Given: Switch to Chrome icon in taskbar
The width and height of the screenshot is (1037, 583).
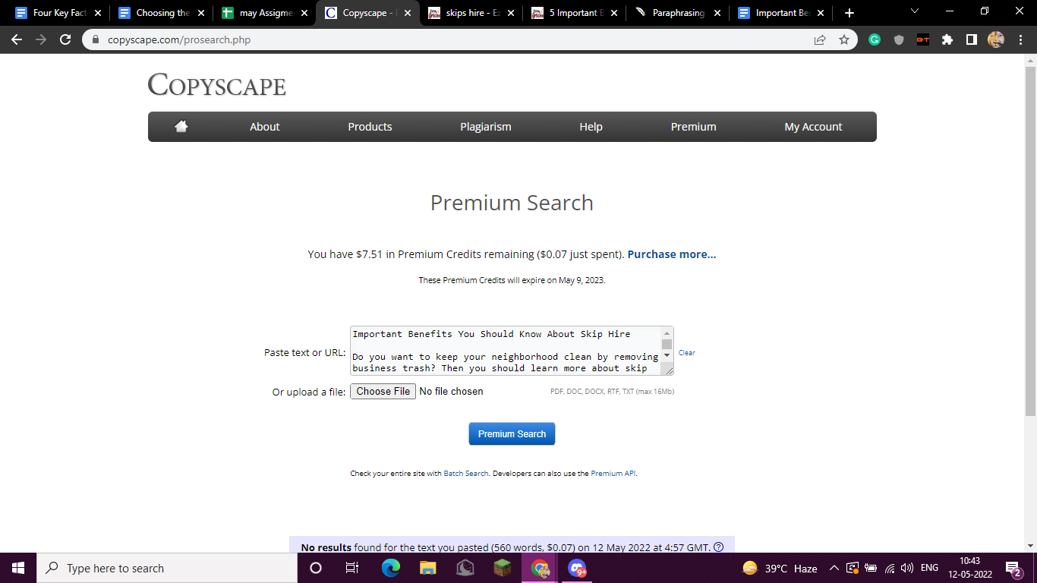Looking at the screenshot, I should (x=540, y=568).
